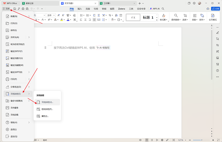Click the print icon in quick access toolbar
This screenshot has height=142, width=222.
[23, 9]
